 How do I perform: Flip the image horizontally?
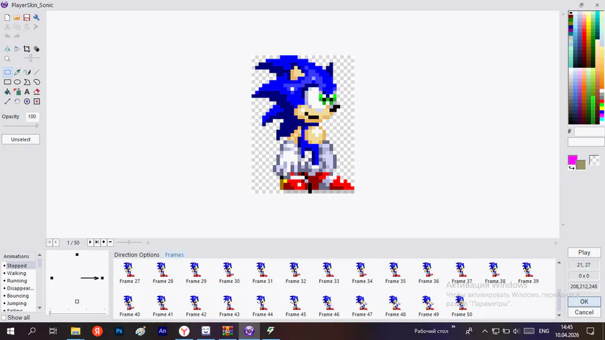point(7,49)
